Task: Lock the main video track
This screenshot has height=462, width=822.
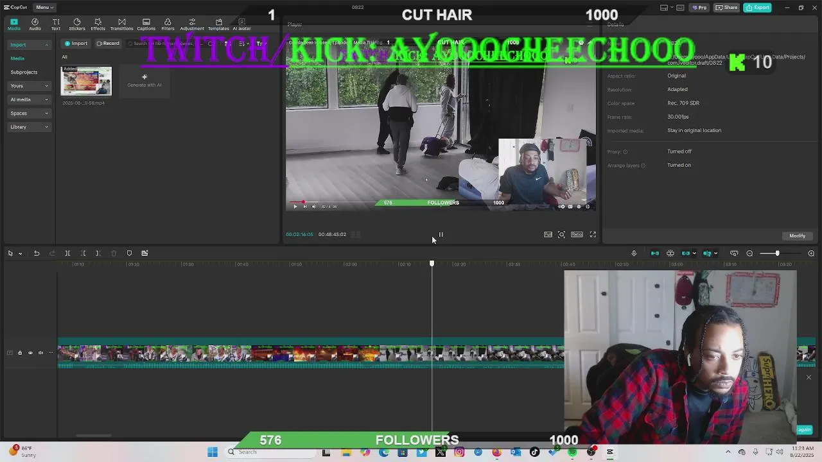Action: tap(20, 353)
